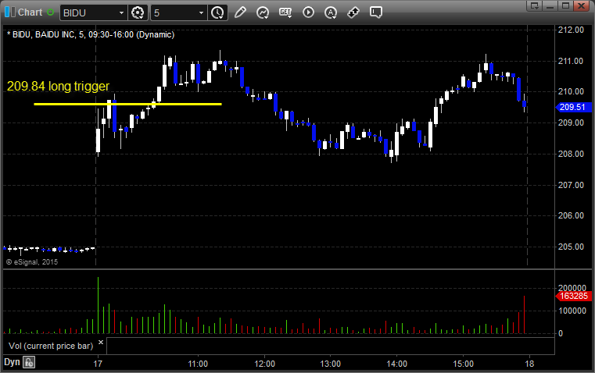Click the 17 date label on the time axis
This screenshot has height=373, width=595.
pos(98,364)
